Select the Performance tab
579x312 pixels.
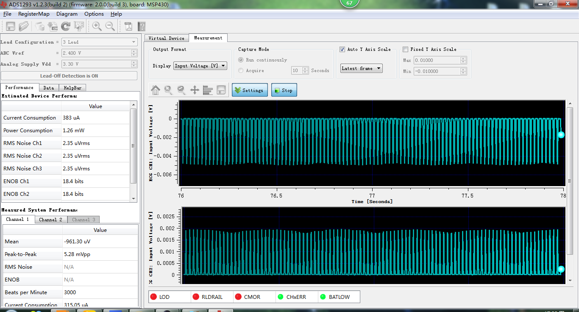(x=19, y=87)
